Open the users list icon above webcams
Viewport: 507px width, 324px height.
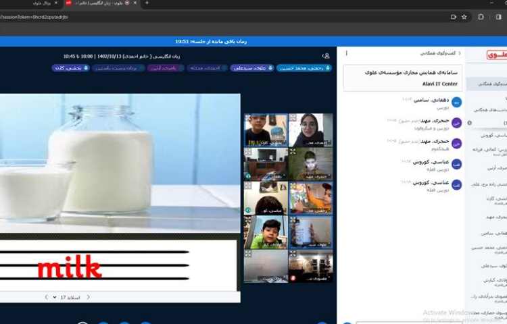327,55
